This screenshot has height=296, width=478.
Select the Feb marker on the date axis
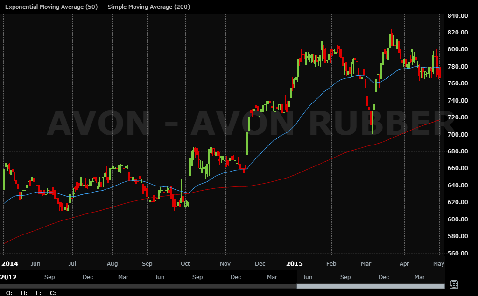pyautogui.click(x=331, y=264)
